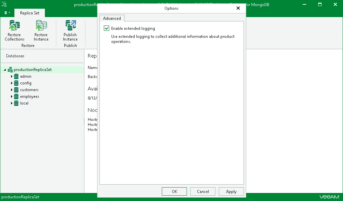Select the admin database label
The width and height of the screenshot is (343, 201).
click(x=26, y=76)
